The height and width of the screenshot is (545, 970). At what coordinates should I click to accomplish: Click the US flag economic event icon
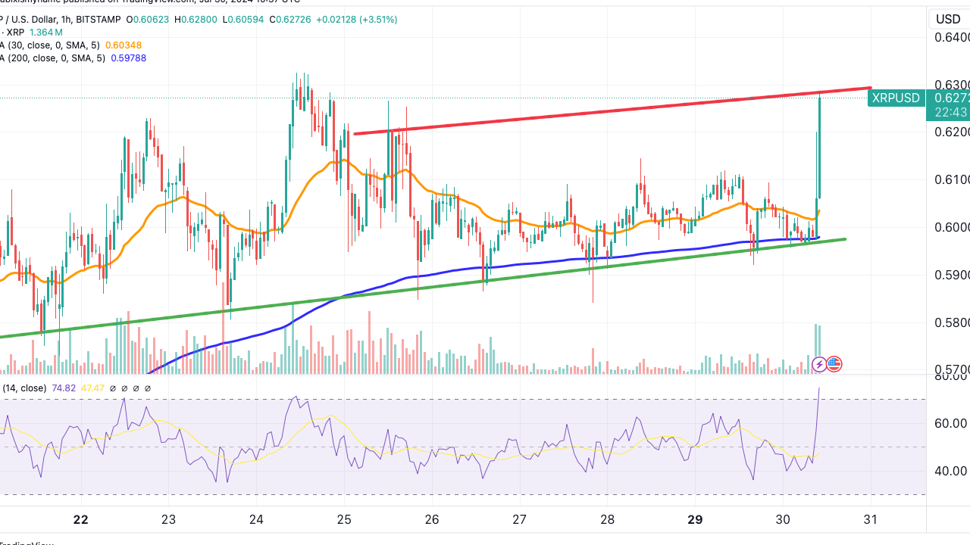[834, 365]
